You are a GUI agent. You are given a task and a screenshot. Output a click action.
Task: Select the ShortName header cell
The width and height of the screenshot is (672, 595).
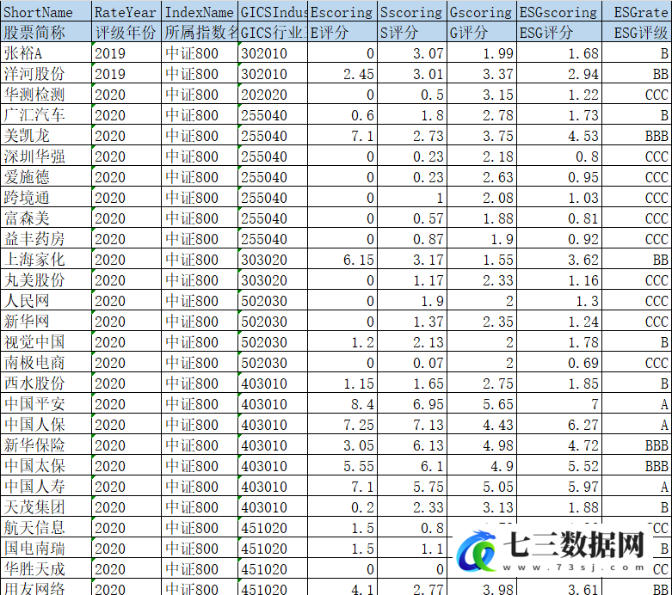(x=46, y=11)
